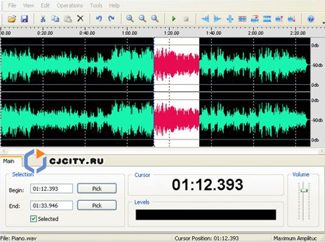This screenshot has width=325, height=242.
Task: Click the red and blue horizontal bars icon
Action: [x=242, y=19]
